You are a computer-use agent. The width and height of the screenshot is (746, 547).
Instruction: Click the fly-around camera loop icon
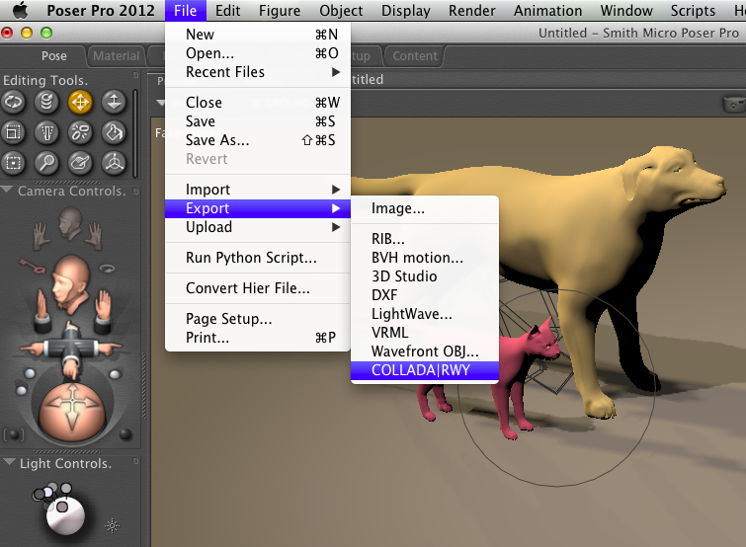click(108, 269)
